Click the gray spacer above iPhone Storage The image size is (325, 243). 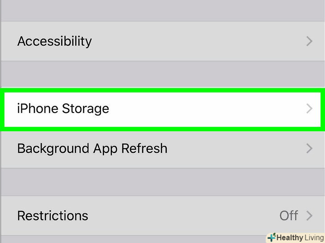[x=162, y=74]
